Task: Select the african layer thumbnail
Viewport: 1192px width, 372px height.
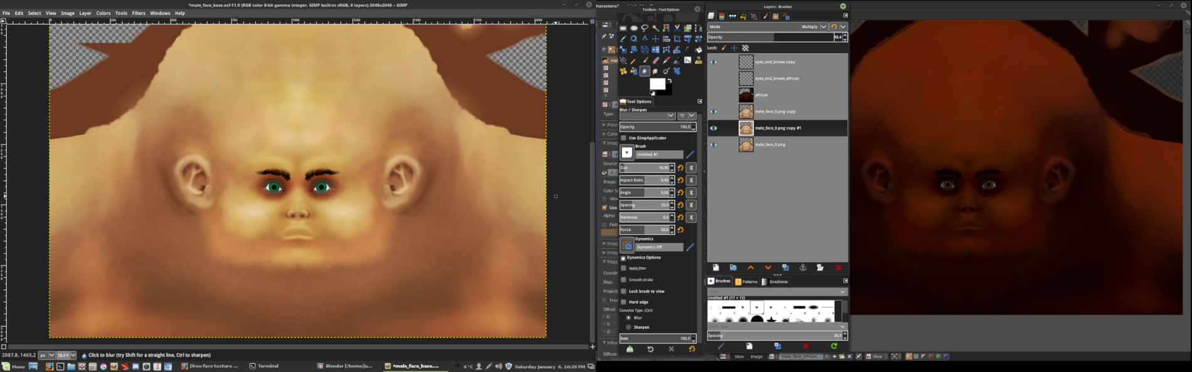Action: pyautogui.click(x=746, y=95)
